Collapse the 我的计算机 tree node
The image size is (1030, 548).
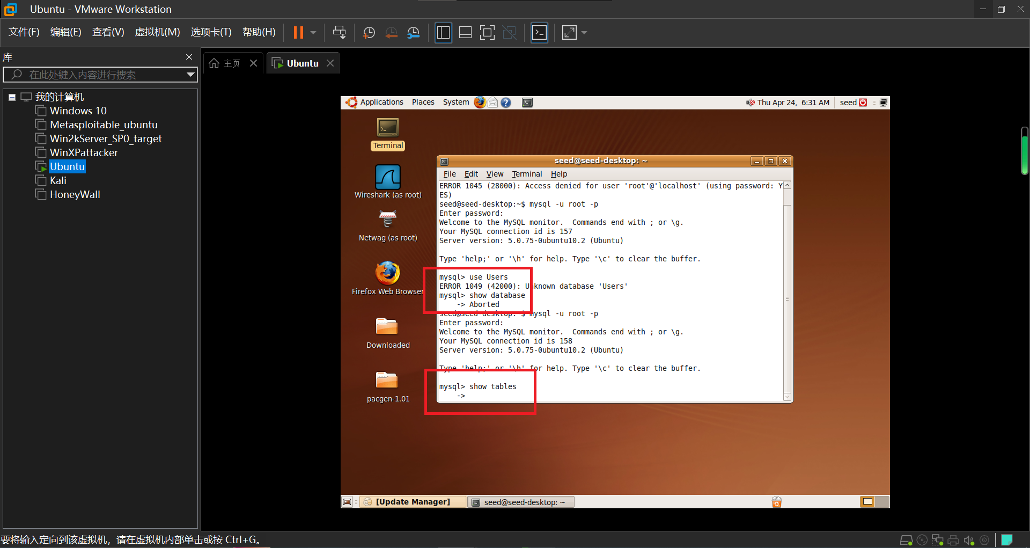12,97
